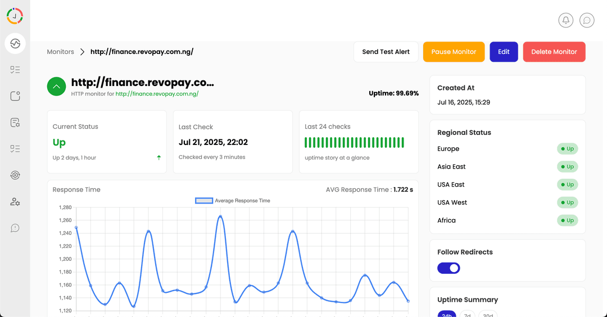Click the green up-status circle icon
This screenshot has height=317, width=607.
(57, 87)
